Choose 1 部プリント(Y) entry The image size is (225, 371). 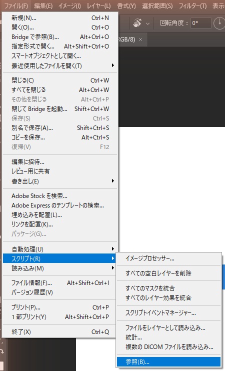click(x=59, y=317)
